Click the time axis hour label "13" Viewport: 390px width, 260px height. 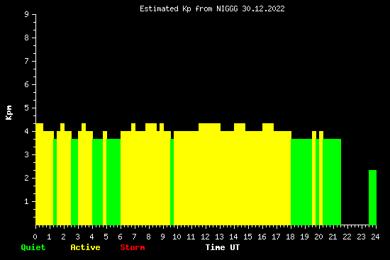(219, 237)
